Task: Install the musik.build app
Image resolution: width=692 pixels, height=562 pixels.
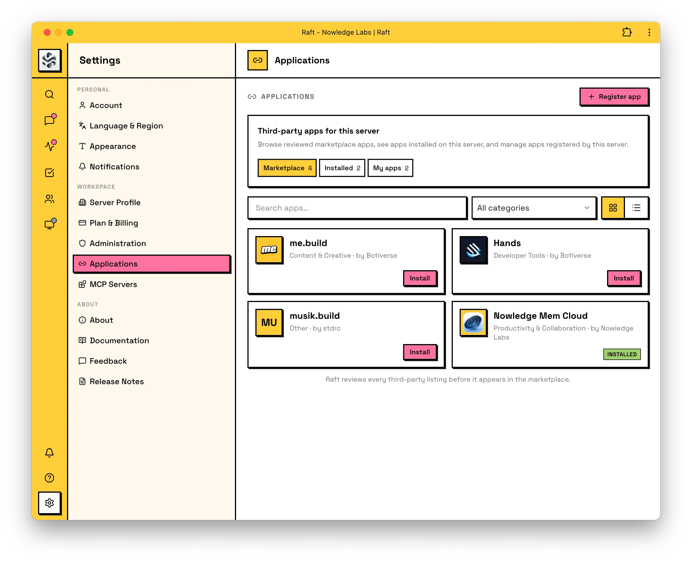Action: point(420,352)
